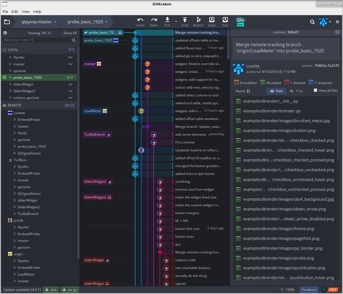Collapse the left panel with arrow icon
Image resolution: width=343 pixels, height=294 pixels.
[x=5, y=33]
